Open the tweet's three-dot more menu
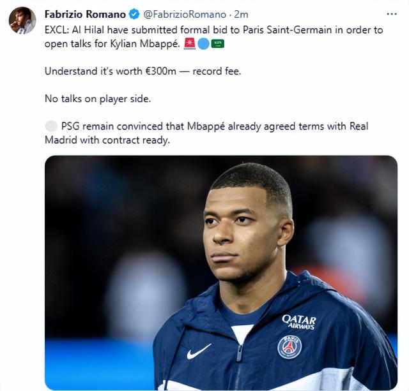 [391, 13]
